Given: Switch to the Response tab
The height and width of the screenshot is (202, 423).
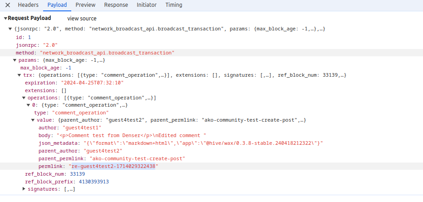Looking at the screenshot, I should [116, 5].
